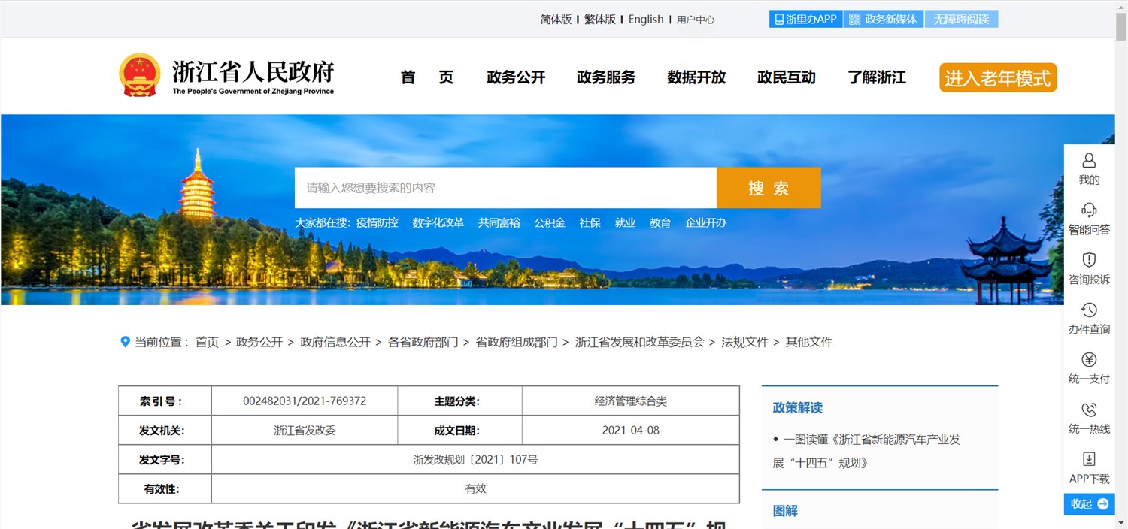The image size is (1128, 529).
Task: Collapse the sidebar with 收起 toggle
Action: (x=1089, y=503)
